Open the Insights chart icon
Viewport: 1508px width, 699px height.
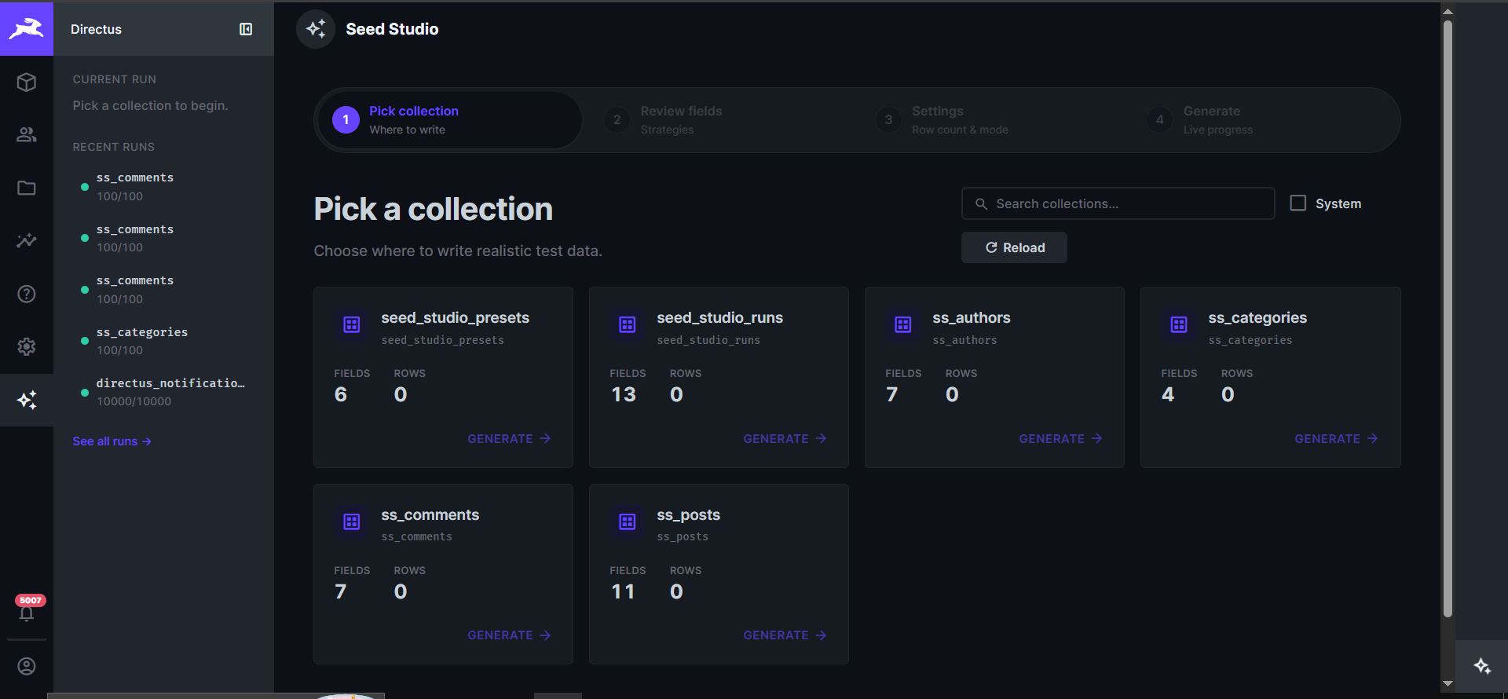click(27, 240)
